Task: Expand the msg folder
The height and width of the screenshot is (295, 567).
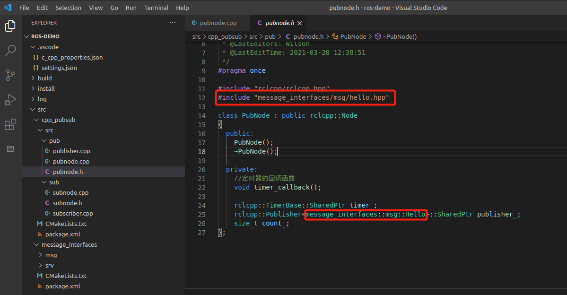Action: 104,255
